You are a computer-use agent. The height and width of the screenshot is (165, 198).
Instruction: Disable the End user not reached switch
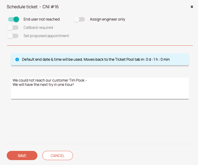[x=13, y=19]
